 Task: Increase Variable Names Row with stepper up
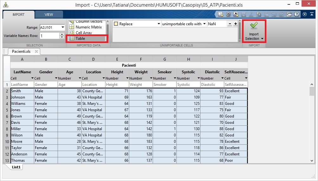(x=62, y=34)
